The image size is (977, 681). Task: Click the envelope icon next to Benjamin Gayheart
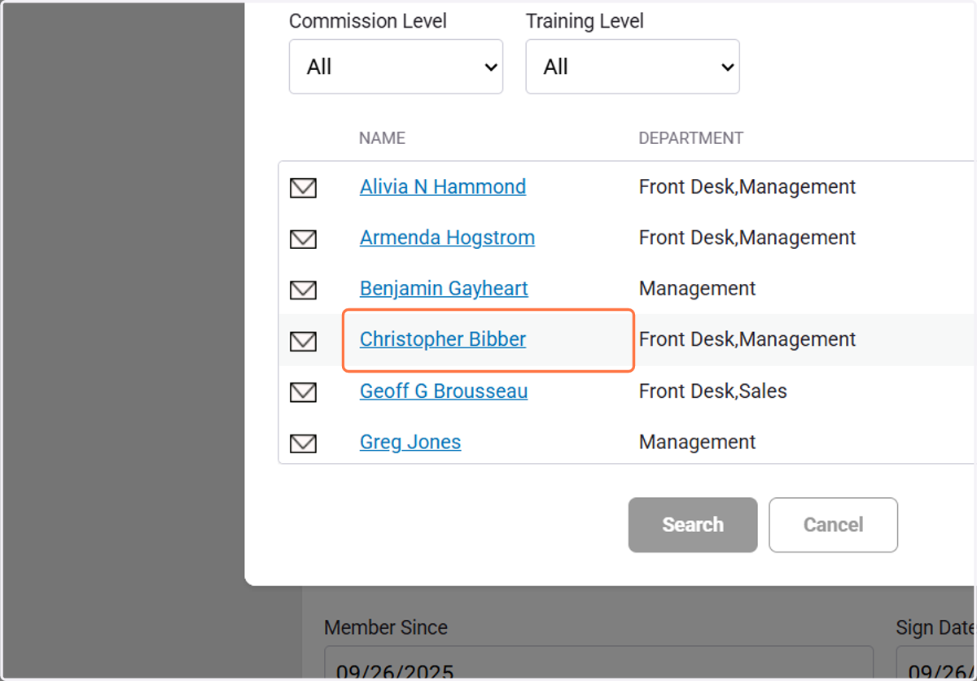[x=303, y=290]
